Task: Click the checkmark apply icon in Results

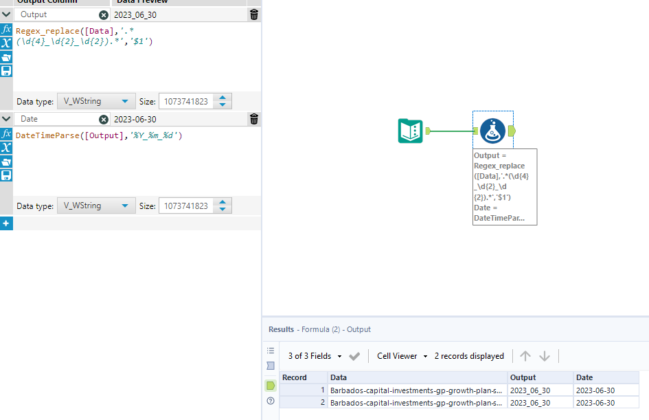Action: (354, 356)
